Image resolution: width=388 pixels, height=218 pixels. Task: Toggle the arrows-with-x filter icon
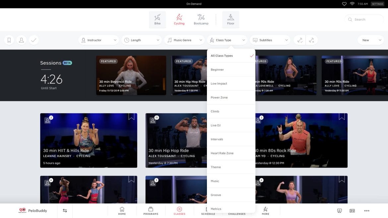[x=311, y=40]
